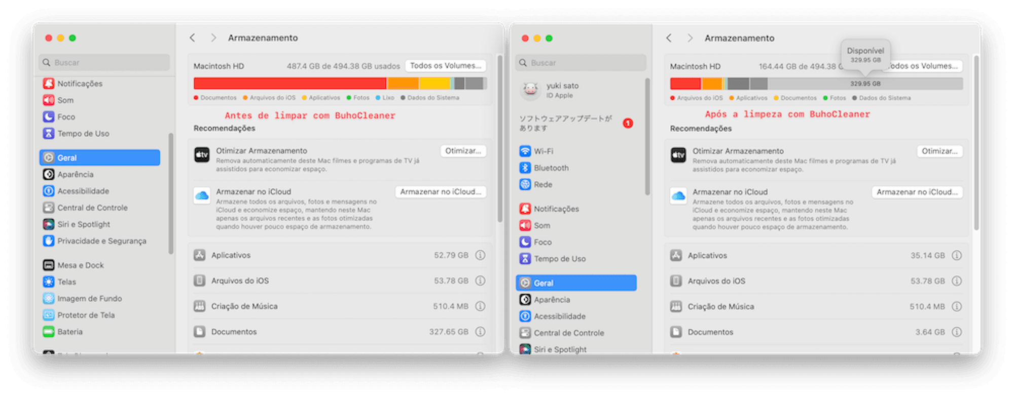This screenshot has height=398, width=1014.
Task: Select the Aplicativos row in left window
Action: [340, 255]
